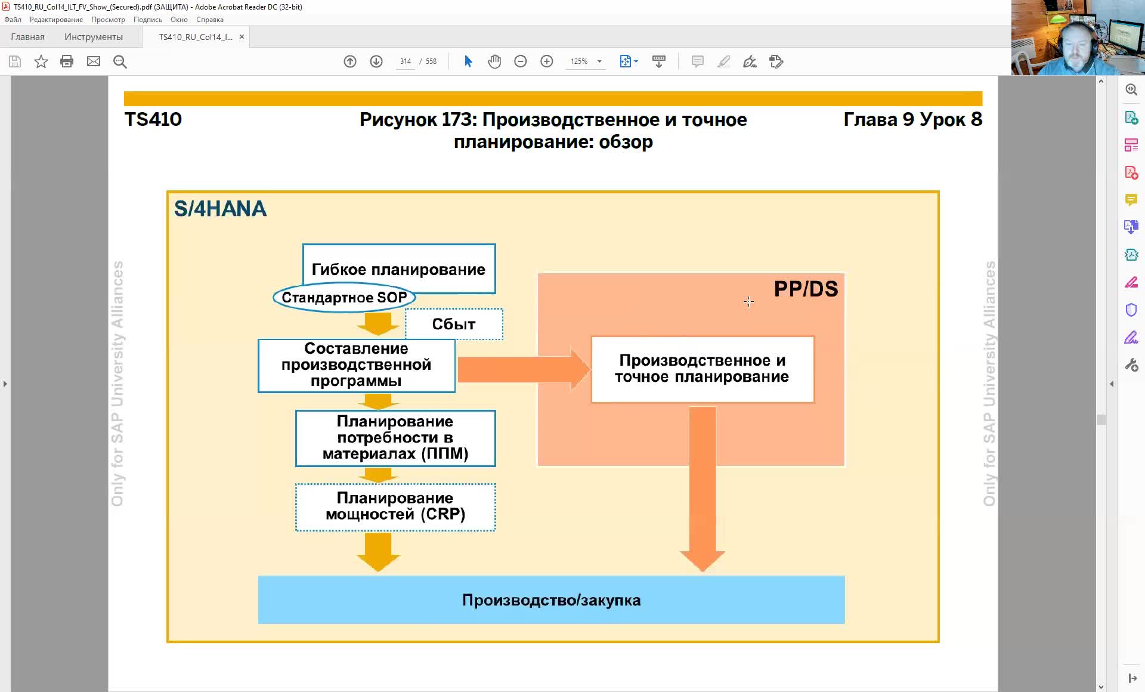
Task: Select the TS410_RU_Col14 document tab
Action: [x=196, y=37]
